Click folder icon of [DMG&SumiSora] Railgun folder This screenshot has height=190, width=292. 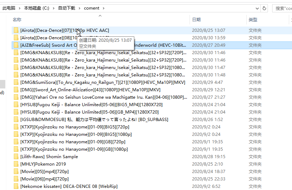pos(16,82)
